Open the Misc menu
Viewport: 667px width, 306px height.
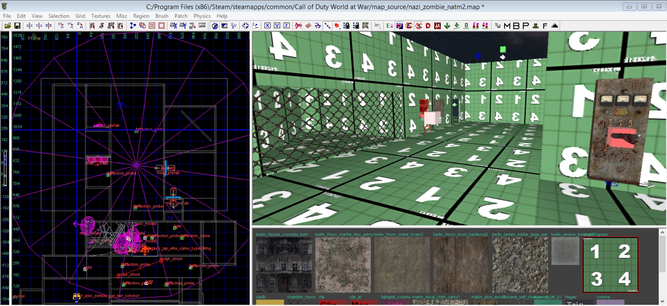122,16
